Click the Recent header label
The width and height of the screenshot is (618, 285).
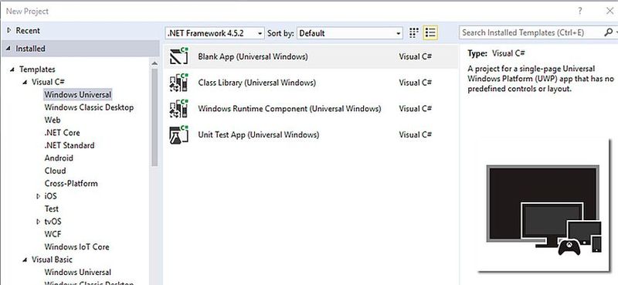coord(28,30)
